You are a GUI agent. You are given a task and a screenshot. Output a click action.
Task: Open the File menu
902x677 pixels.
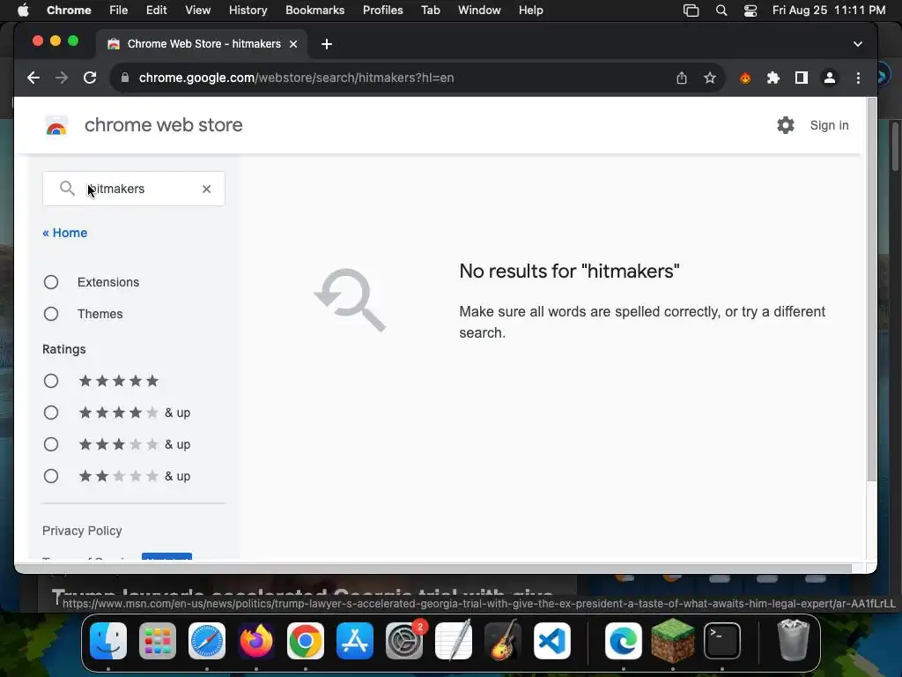(x=119, y=11)
